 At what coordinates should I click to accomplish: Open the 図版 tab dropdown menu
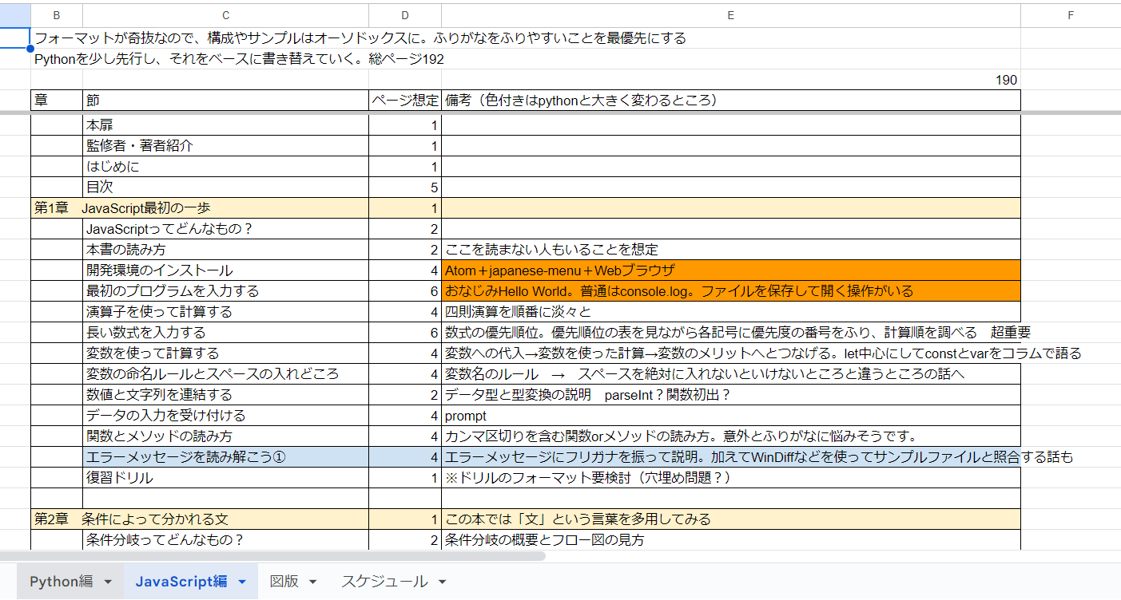click(x=312, y=582)
